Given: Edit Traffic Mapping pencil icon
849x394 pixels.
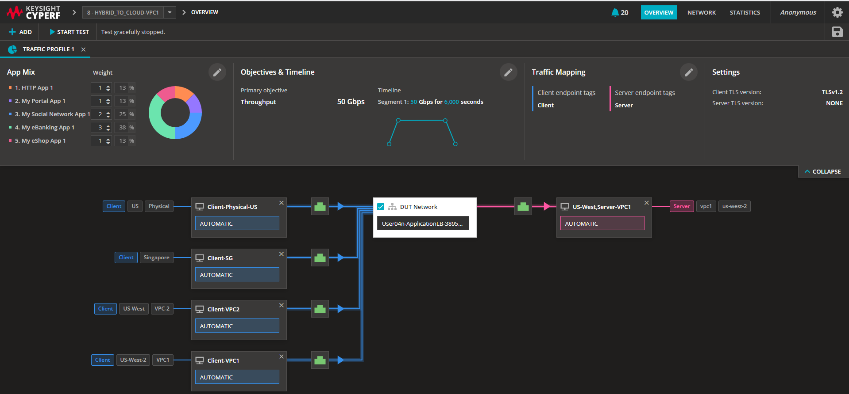Looking at the screenshot, I should tap(688, 72).
